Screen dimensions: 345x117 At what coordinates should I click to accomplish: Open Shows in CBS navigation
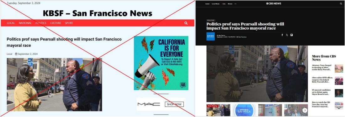[230, 4]
